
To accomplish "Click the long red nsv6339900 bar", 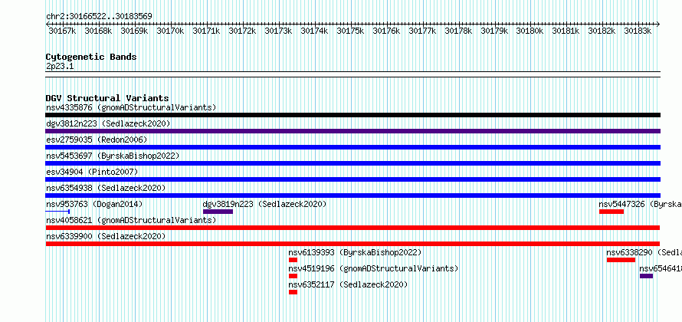I will click(x=352, y=244).
